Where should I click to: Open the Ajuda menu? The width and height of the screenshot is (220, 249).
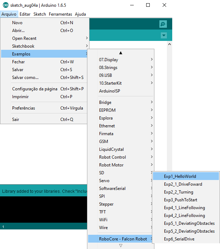[x=80, y=14]
